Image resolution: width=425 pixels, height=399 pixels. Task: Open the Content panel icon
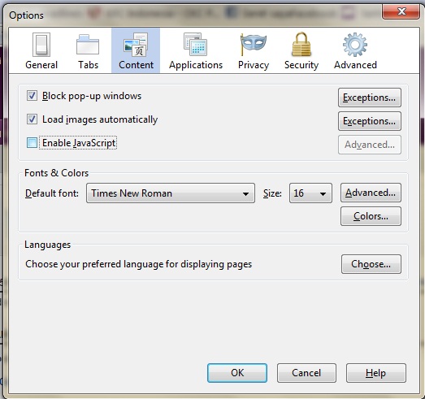[x=136, y=45]
